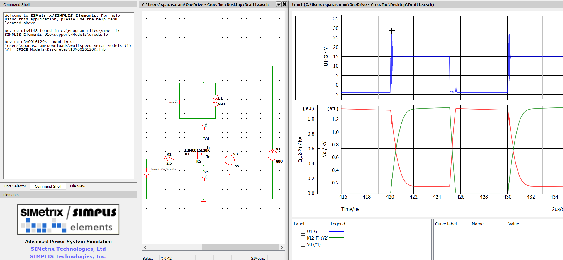Click the Curve label column header
Screen dimensions: 563x260
446,224
